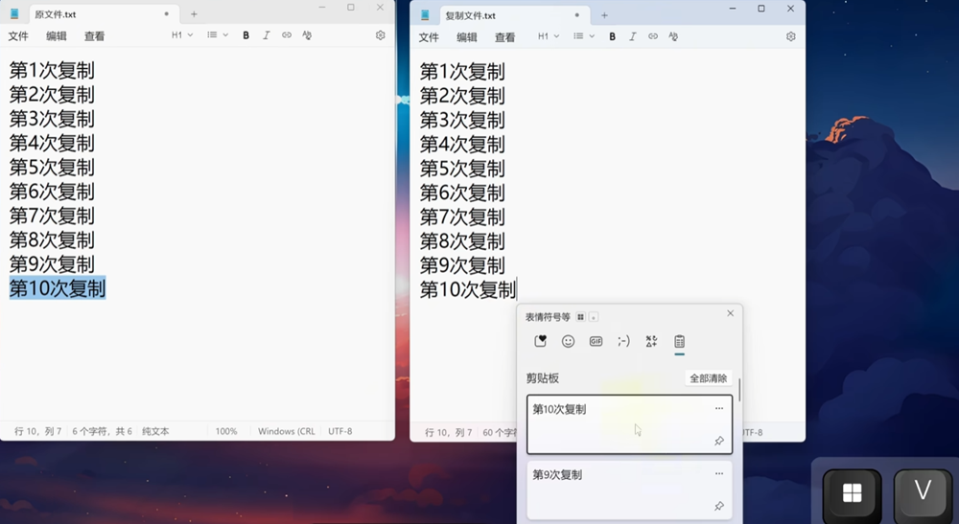Add new tab in 原文件.txt window

click(x=194, y=14)
